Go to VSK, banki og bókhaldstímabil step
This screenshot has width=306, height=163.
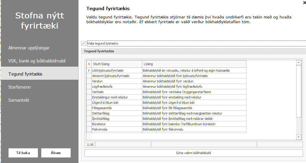37,61
